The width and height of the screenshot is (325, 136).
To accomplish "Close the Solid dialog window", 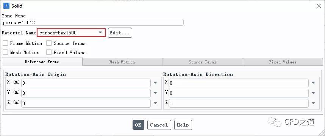I will click(x=319, y=6).
